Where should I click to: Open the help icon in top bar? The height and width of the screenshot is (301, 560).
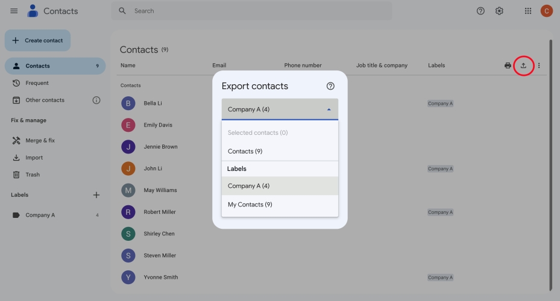480,11
